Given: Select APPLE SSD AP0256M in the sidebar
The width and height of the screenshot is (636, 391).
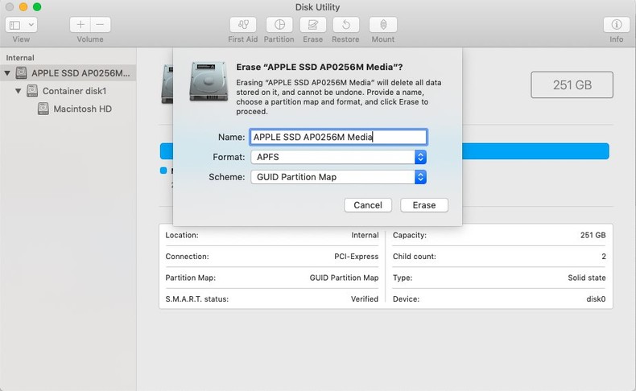Looking at the screenshot, I should point(79,73).
